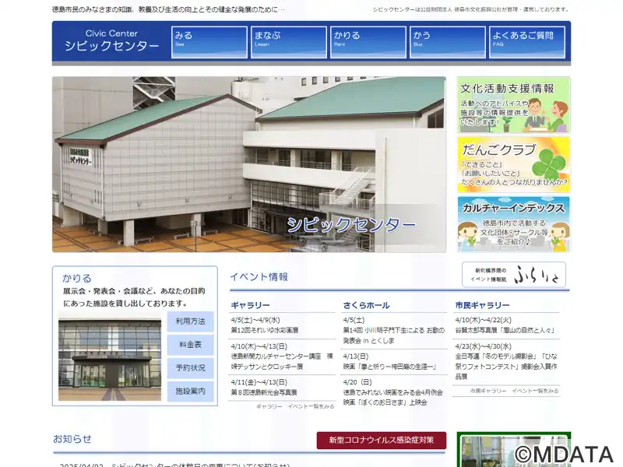Click the イベント情報 heading
The width and height of the screenshot is (623, 467).
tap(259, 277)
